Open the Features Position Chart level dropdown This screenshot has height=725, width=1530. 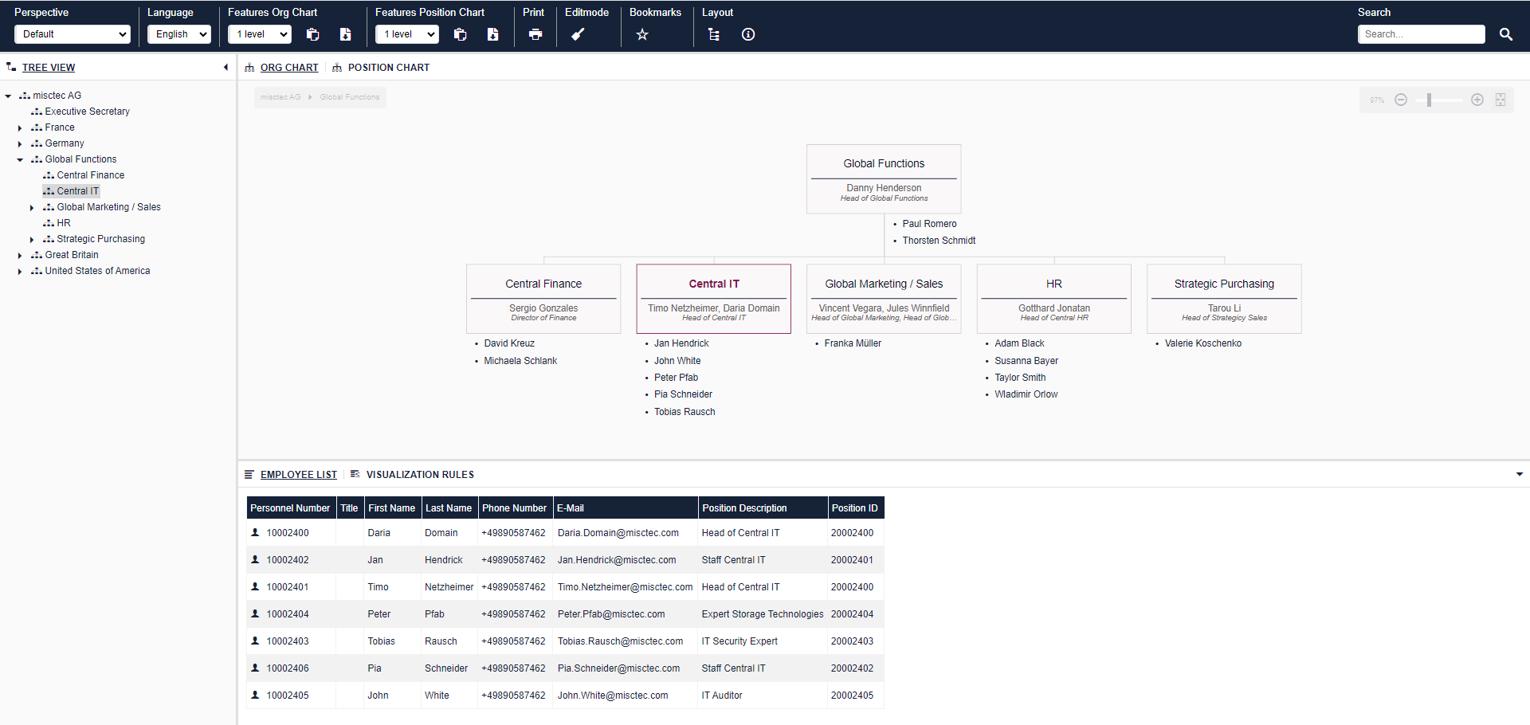[407, 34]
